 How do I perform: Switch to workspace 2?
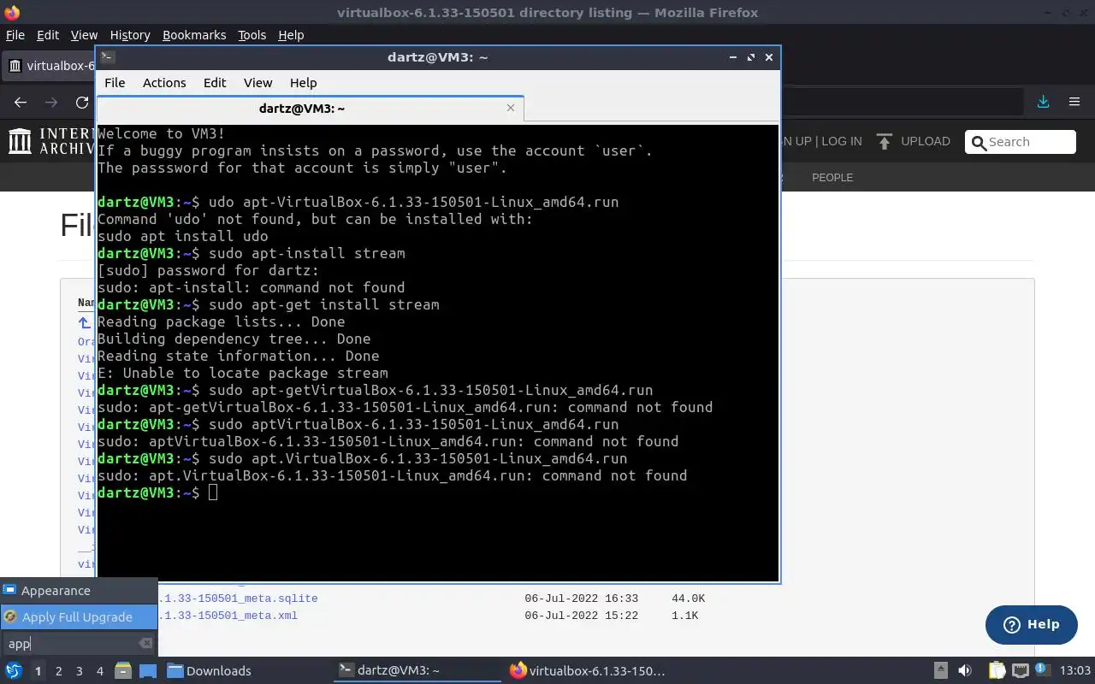pos(58,671)
